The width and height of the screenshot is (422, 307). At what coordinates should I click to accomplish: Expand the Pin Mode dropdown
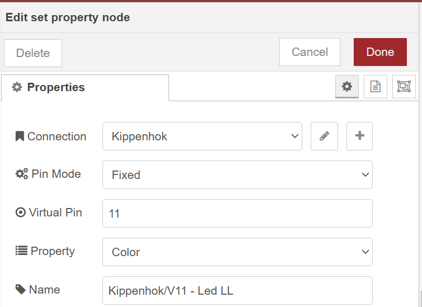click(x=237, y=175)
